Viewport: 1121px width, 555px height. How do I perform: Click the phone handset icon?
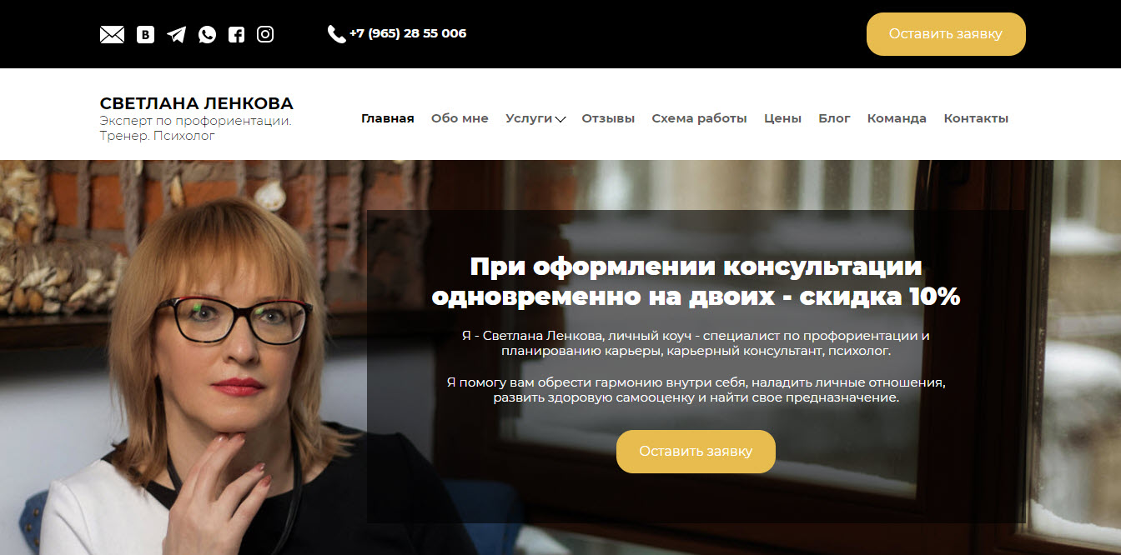click(x=336, y=34)
